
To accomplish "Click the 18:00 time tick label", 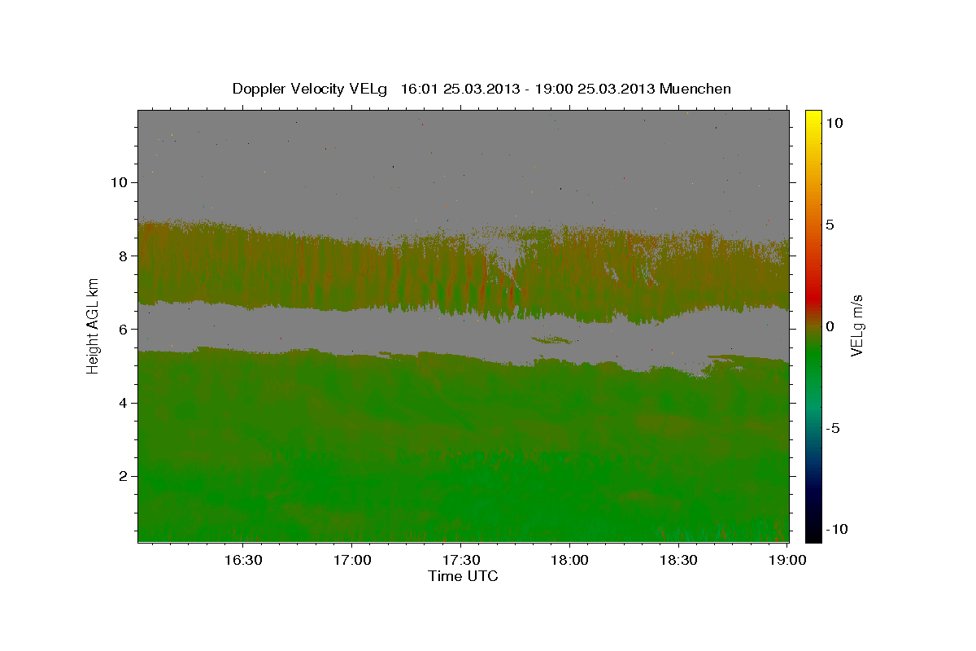I will (569, 561).
